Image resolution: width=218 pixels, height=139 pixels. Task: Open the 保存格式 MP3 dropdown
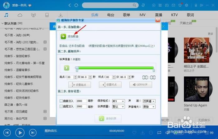[119, 101]
